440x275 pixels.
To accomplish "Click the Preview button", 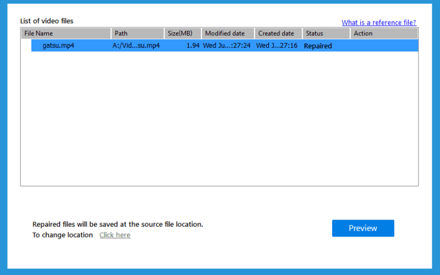I will pyautogui.click(x=363, y=228).
